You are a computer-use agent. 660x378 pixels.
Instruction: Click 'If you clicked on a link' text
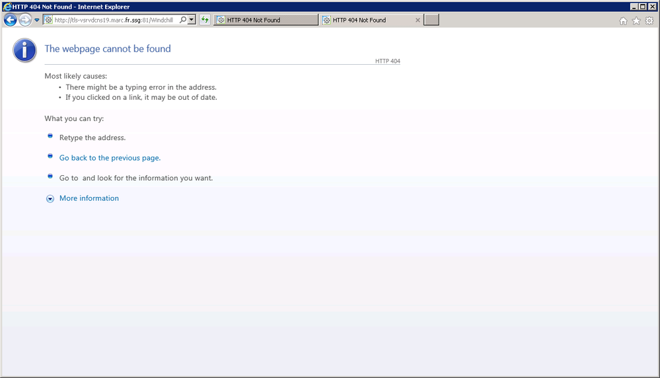pos(141,97)
